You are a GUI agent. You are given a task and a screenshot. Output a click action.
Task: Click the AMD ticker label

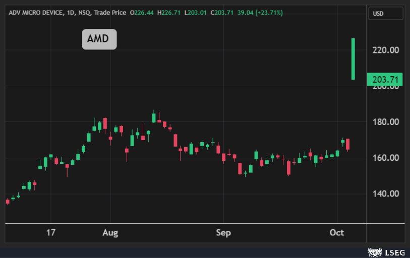(99, 39)
